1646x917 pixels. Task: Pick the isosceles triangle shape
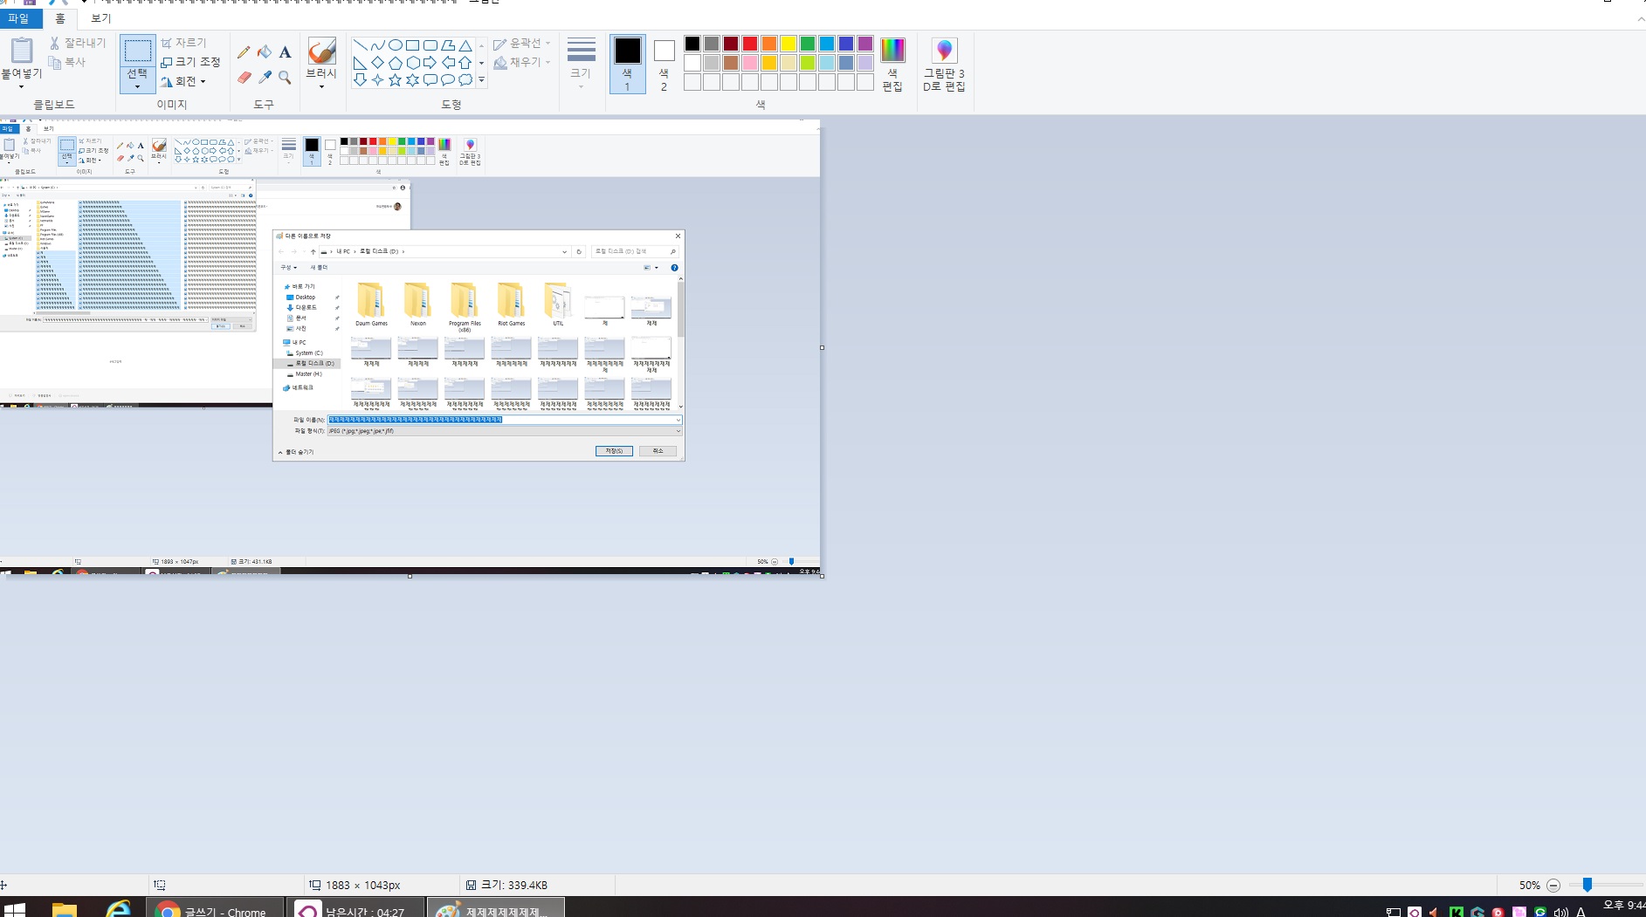(465, 45)
